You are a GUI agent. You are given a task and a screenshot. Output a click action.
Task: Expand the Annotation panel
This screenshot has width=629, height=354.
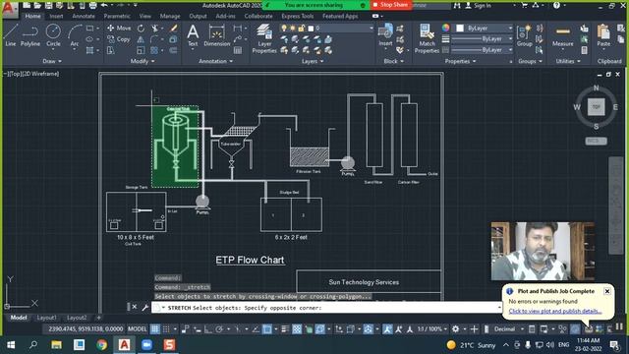point(216,61)
